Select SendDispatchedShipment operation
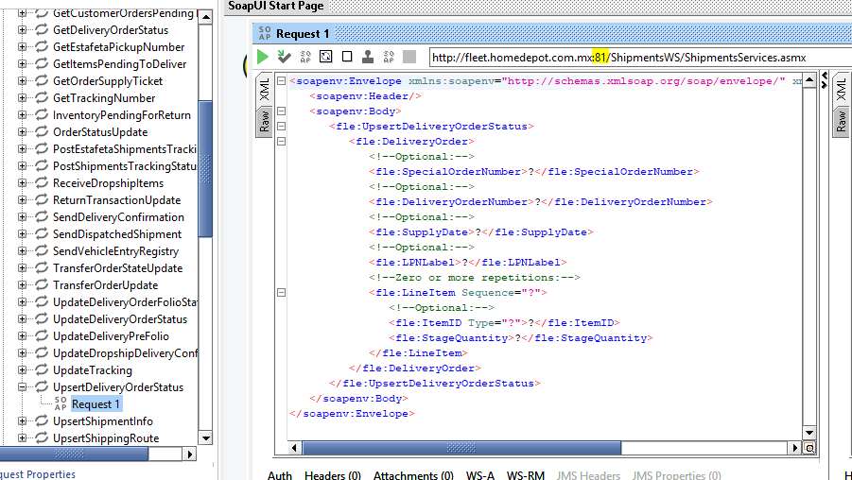 pyautogui.click(x=117, y=234)
